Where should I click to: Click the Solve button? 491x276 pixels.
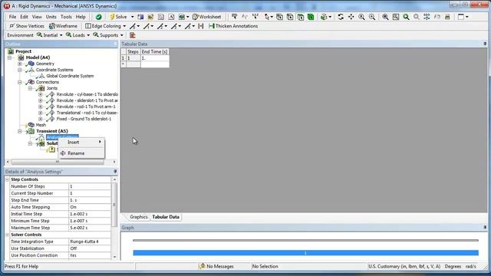tap(118, 17)
